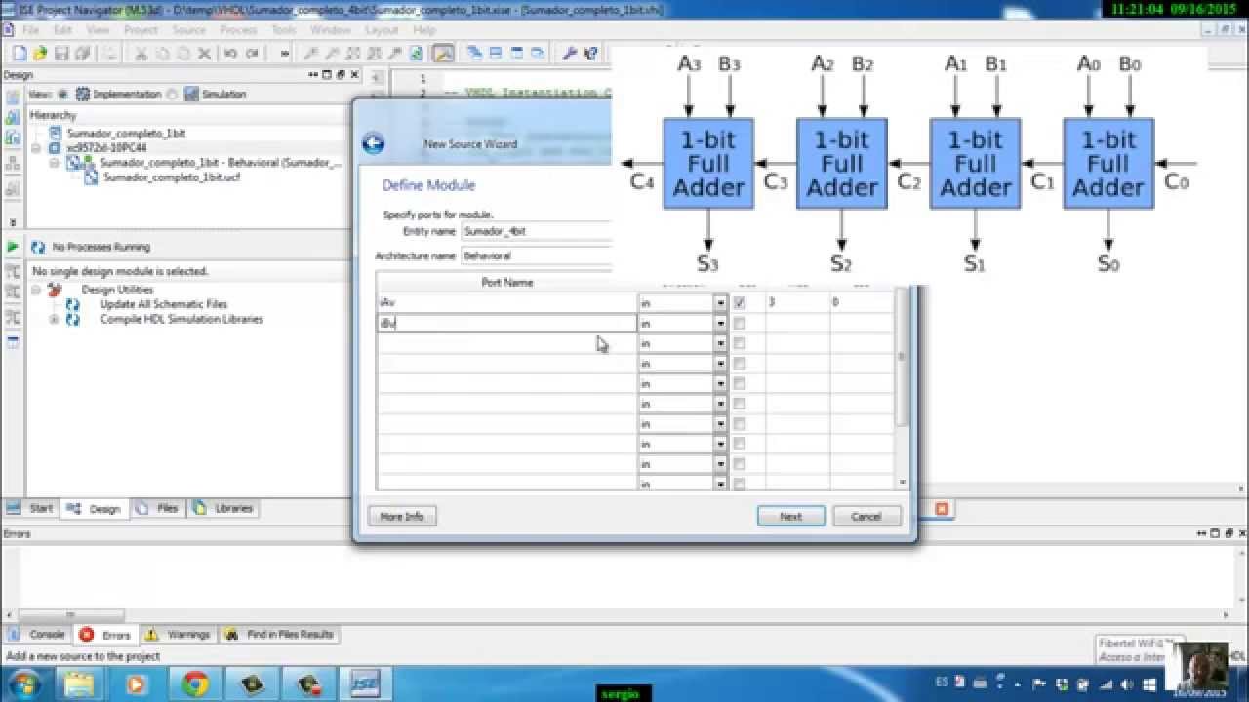Collapse the Design Utilities tree node

coord(36,290)
